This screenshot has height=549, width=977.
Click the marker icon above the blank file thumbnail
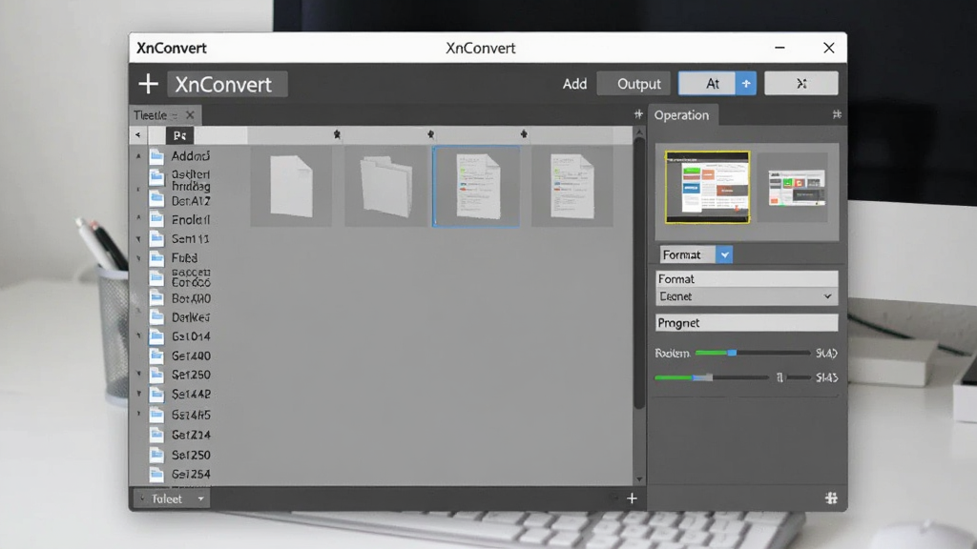[337, 134]
